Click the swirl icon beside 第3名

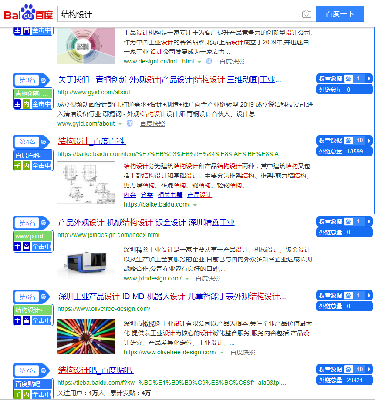pos(44,80)
